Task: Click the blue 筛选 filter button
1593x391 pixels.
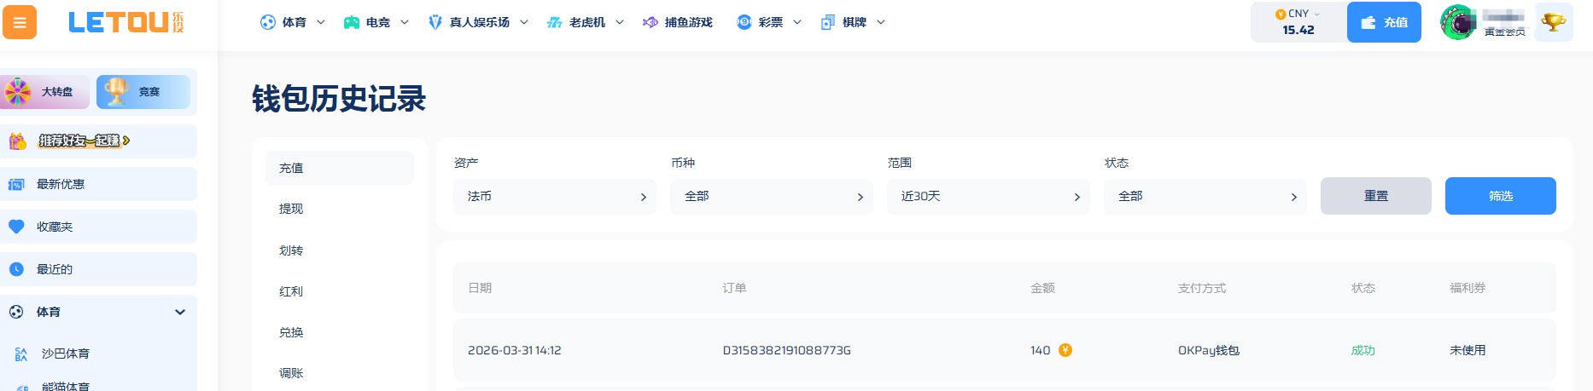Action: tap(1501, 196)
